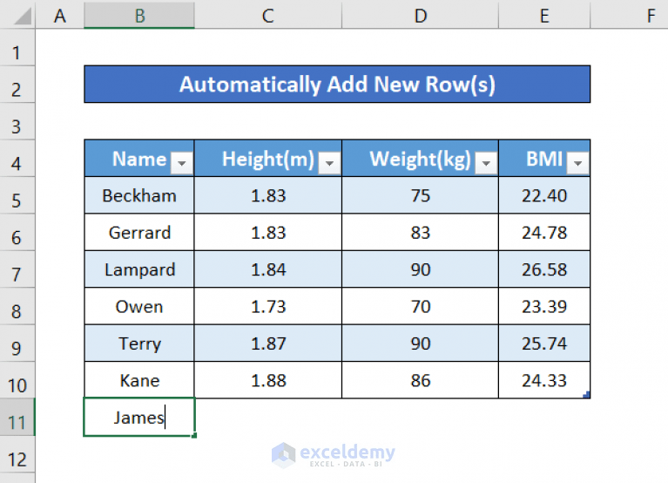
Task: Select the height cell '1.88'
Action: pyautogui.click(x=268, y=380)
